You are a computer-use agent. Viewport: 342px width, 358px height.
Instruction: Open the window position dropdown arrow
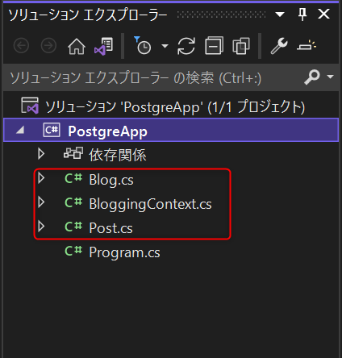(280, 15)
